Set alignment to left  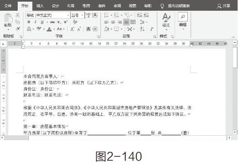pyautogui.click(x=106, y=22)
